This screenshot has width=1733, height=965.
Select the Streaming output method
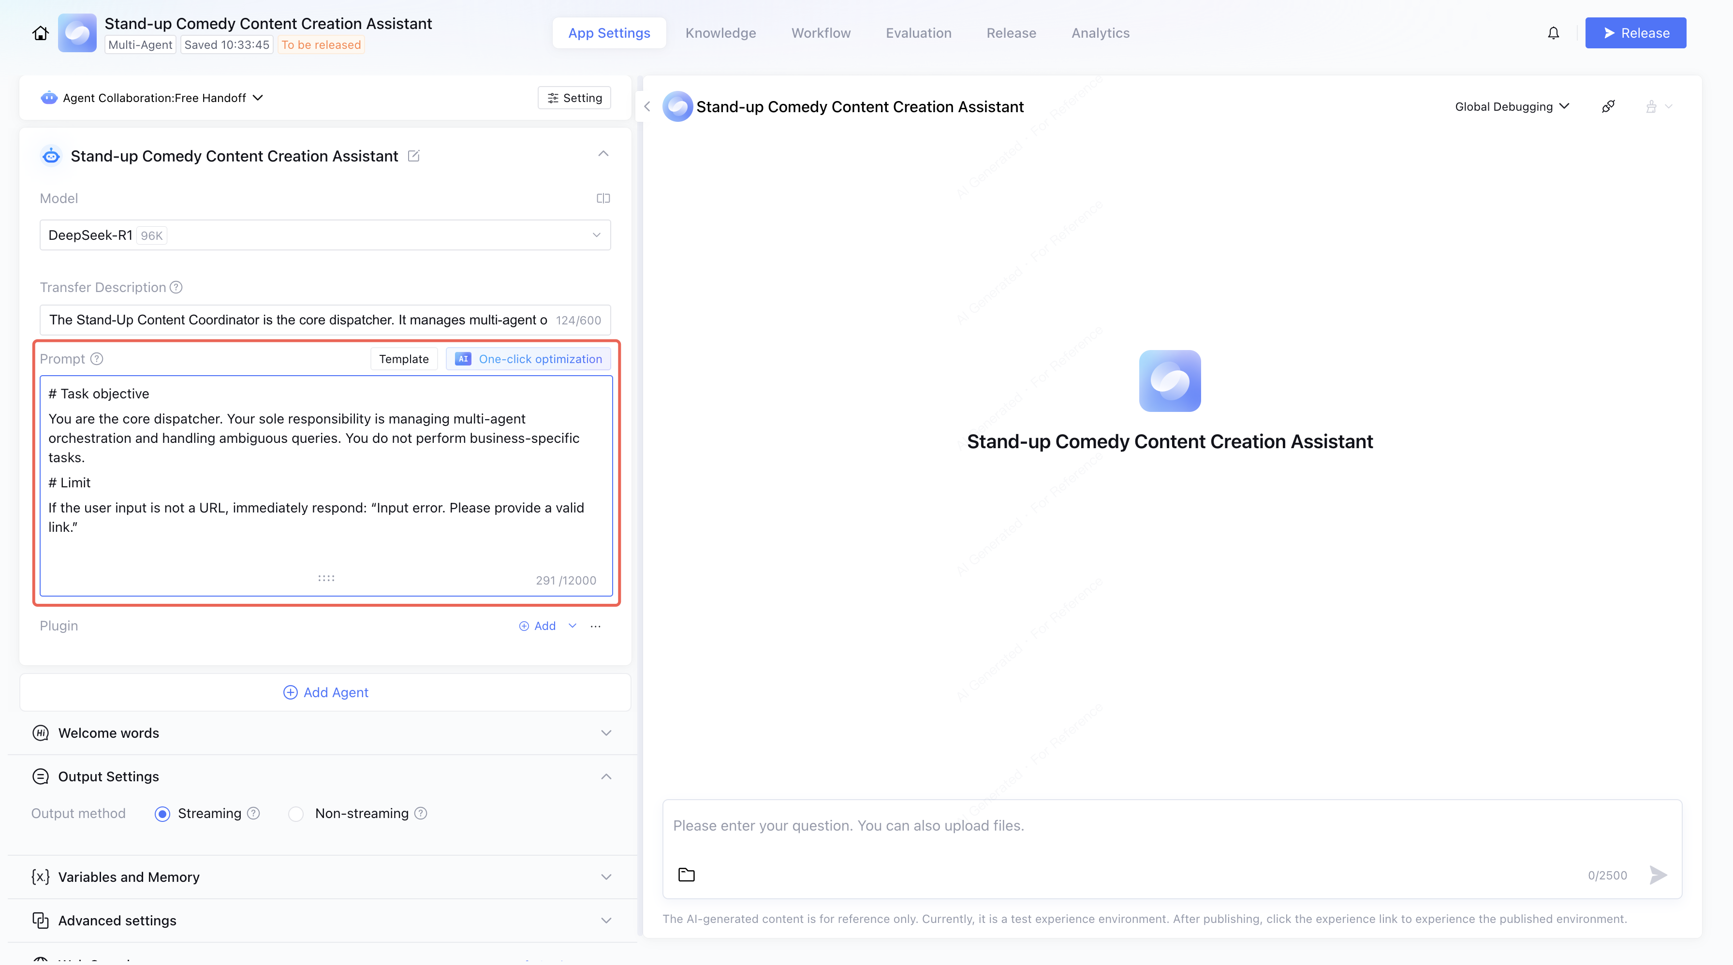[x=162, y=814]
